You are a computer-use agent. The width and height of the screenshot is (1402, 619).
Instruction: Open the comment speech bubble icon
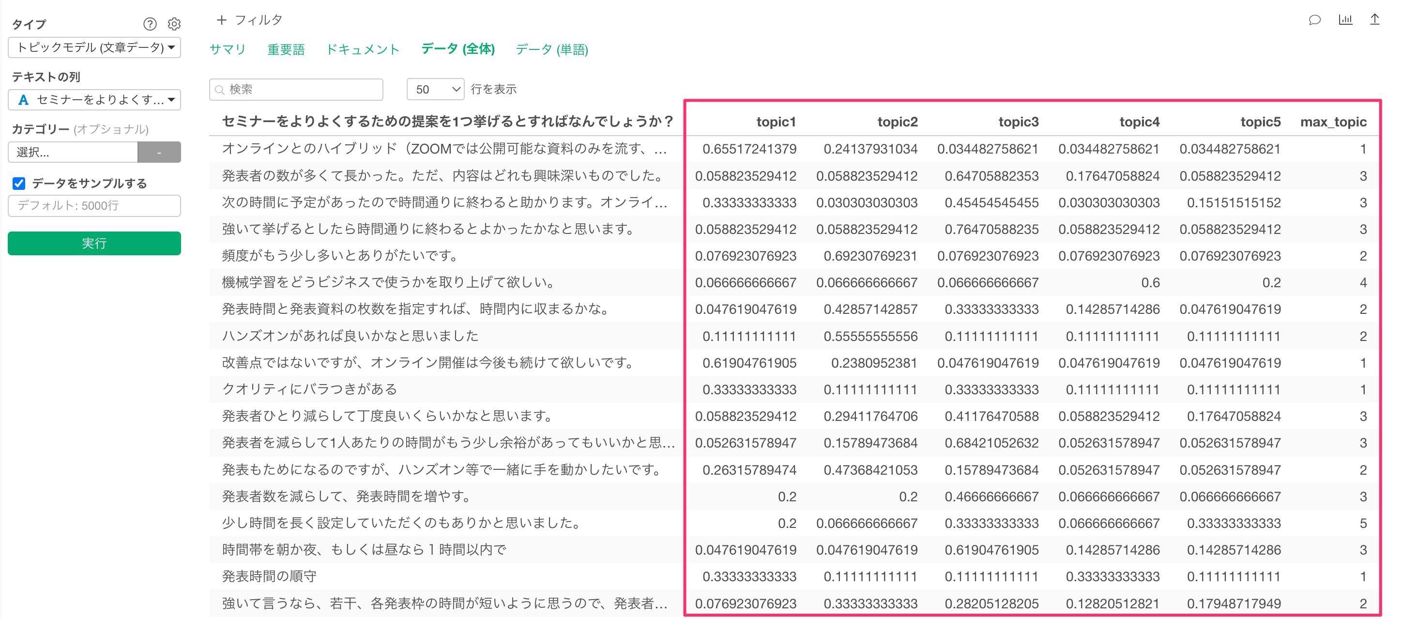[x=1314, y=20]
